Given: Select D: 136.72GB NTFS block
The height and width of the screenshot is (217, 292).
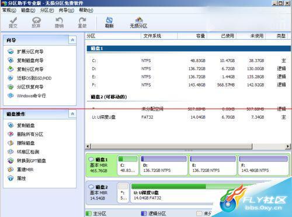Looking at the screenshot, I should tap(164, 165).
